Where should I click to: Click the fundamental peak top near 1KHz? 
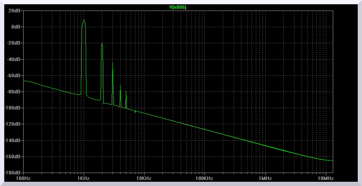point(84,20)
